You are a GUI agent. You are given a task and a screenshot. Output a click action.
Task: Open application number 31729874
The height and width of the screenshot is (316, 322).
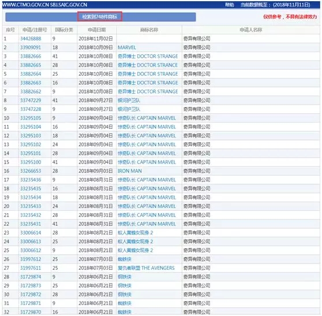[31, 277]
